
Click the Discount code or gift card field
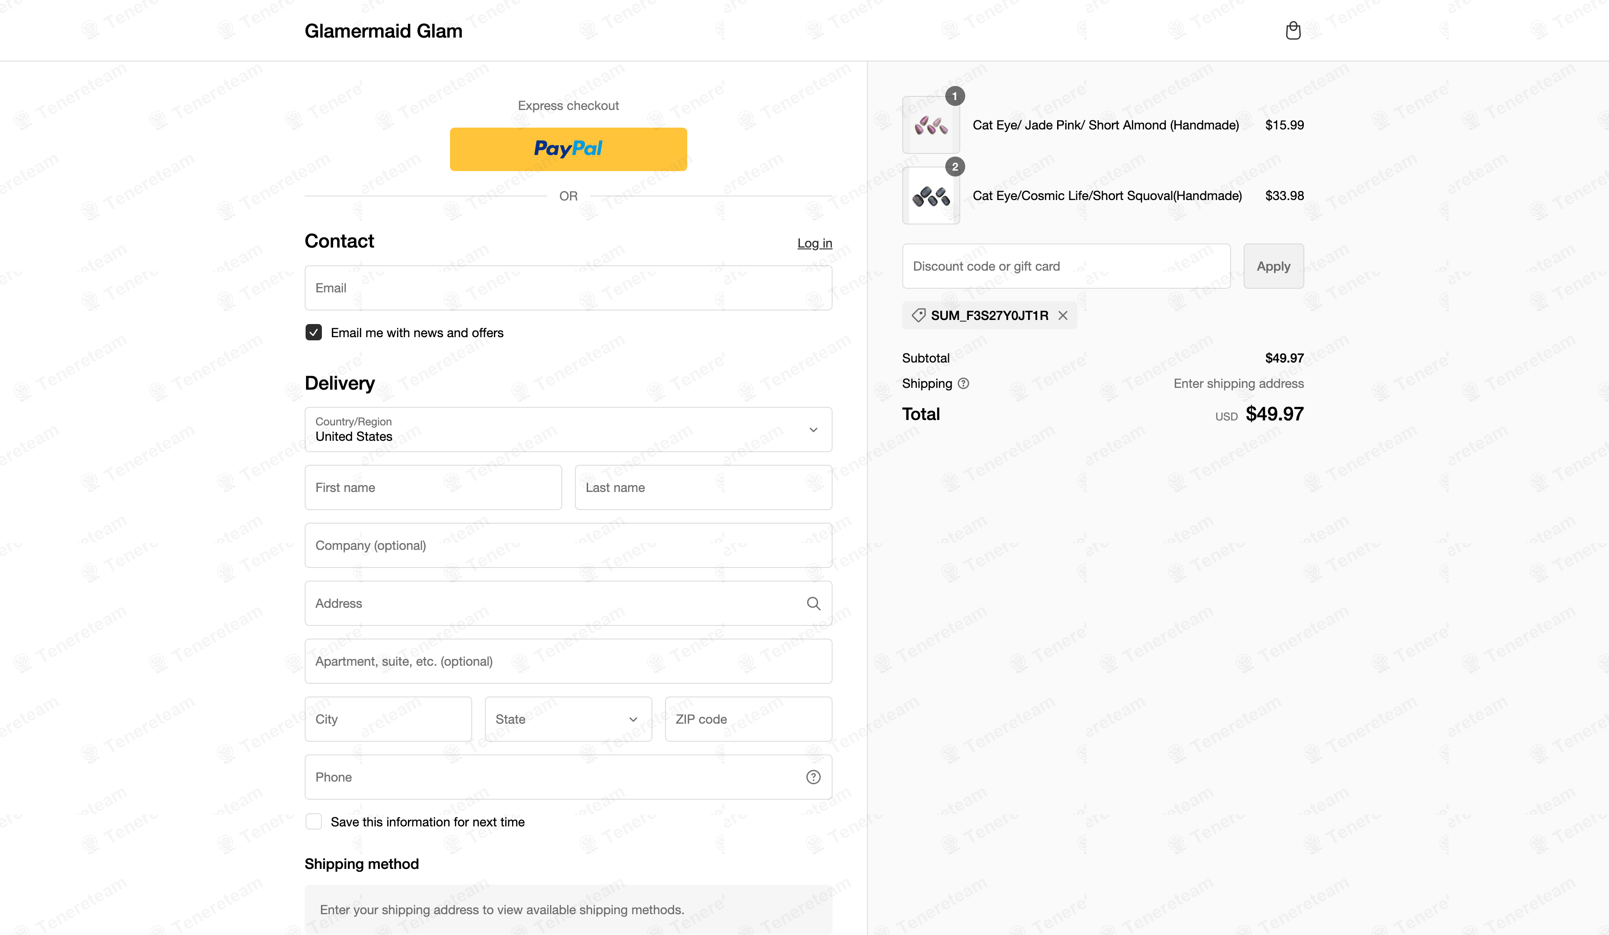tap(1066, 266)
